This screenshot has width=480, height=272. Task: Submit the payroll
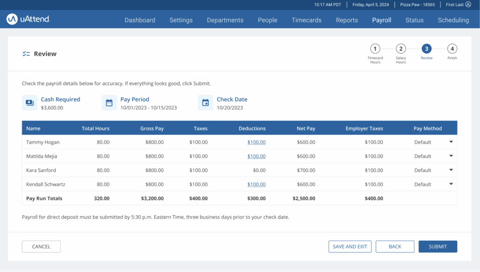pos(437,247)
